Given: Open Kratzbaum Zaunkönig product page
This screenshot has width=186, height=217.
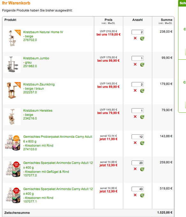Looking at the screenshot, I should [39, 85].
